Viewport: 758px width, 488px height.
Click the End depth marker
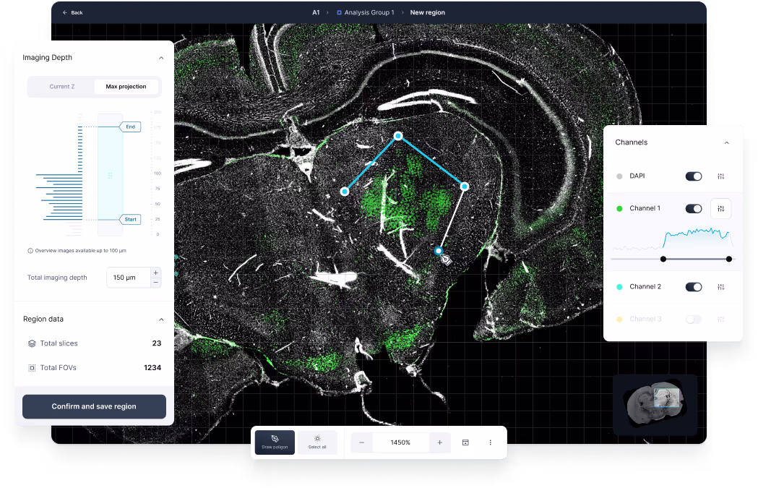pos(131,127)
